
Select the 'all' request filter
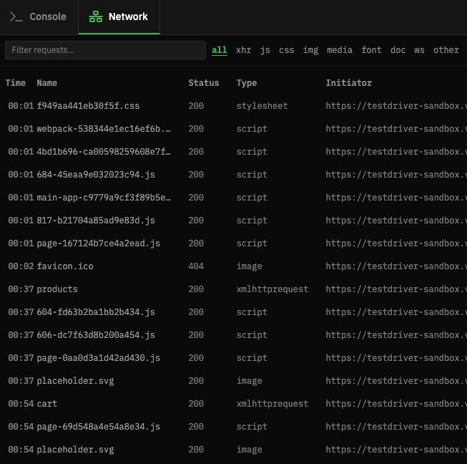220,50
